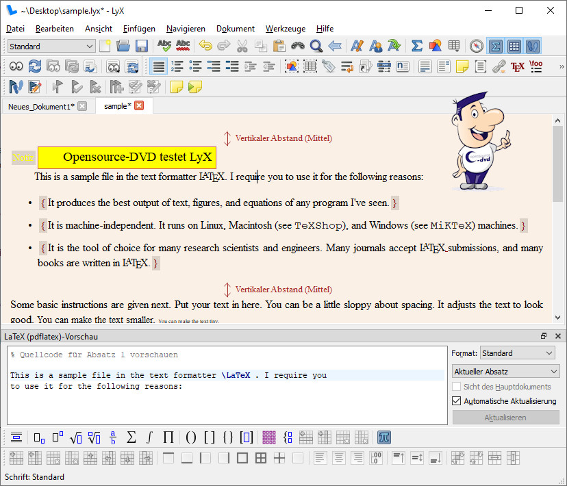567x486 pixels.
Task: Close the sample document tab
Action: [139, 106]
